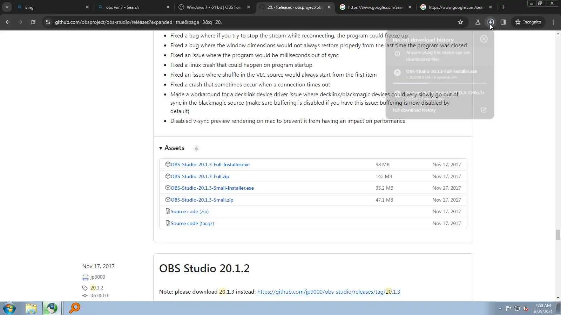Click the 142 MB file size

[x=384, y=176]
